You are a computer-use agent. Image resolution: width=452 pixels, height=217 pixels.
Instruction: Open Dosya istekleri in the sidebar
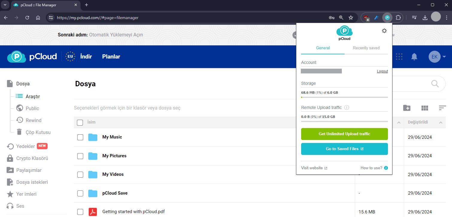tap(27, 182)
